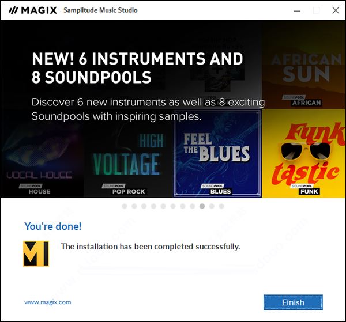Click the Music Maker yellow M icon
Screen dimensions: 346x322
point(36,253)
